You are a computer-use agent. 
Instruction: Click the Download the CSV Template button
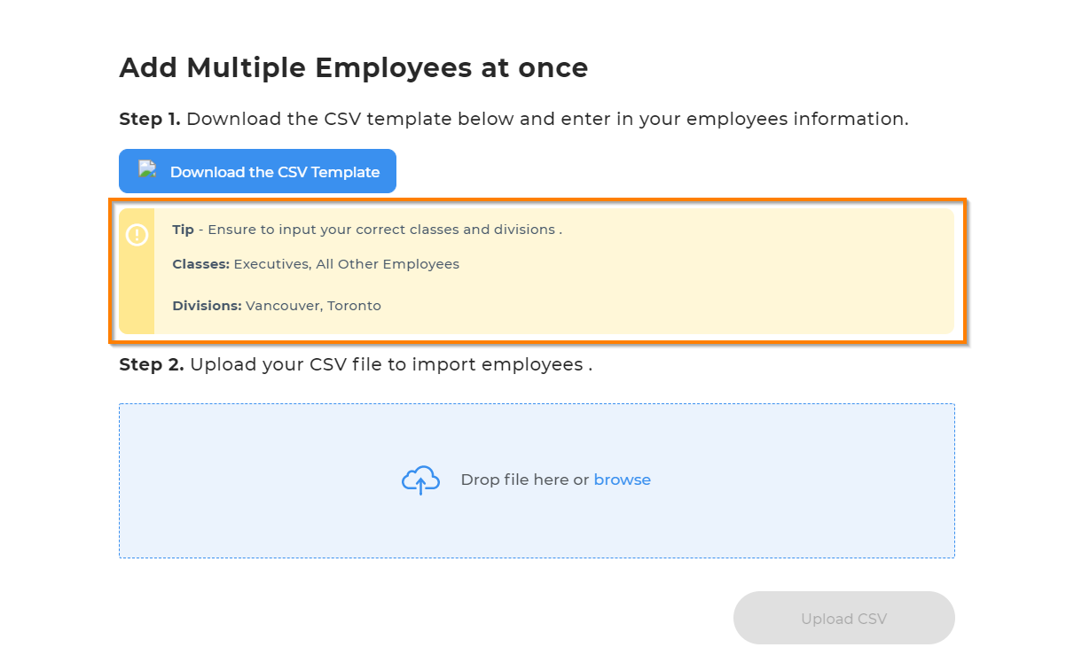[x=257, y=171]
